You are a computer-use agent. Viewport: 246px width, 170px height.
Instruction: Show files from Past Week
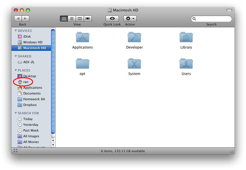[31, 130]
